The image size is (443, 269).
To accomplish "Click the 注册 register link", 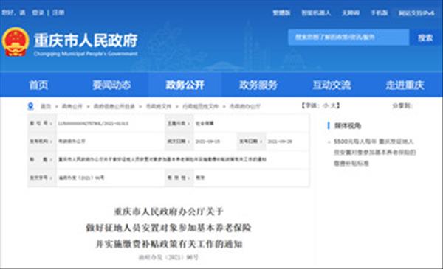I will point(58,13).
